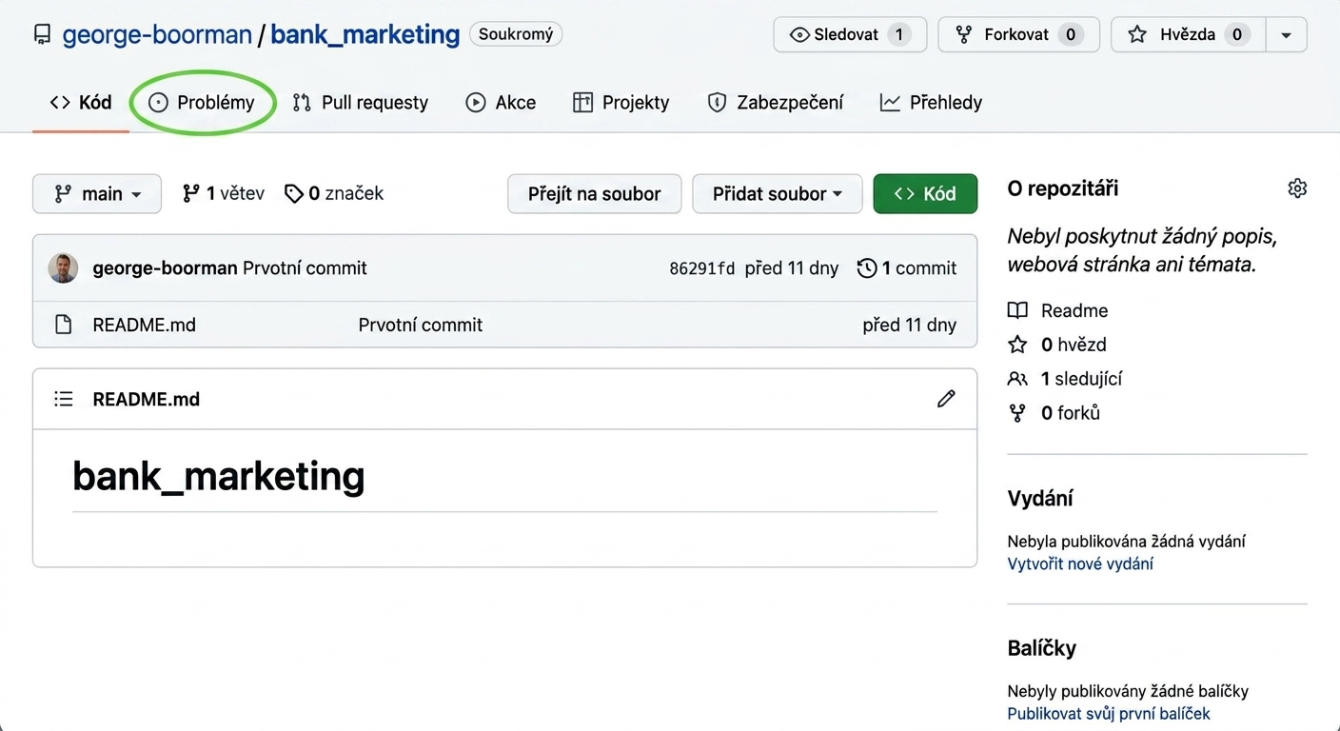Click george-boorman author name in commit row
The width and height of the screenshot is (1340, 731).
point(165,268)
